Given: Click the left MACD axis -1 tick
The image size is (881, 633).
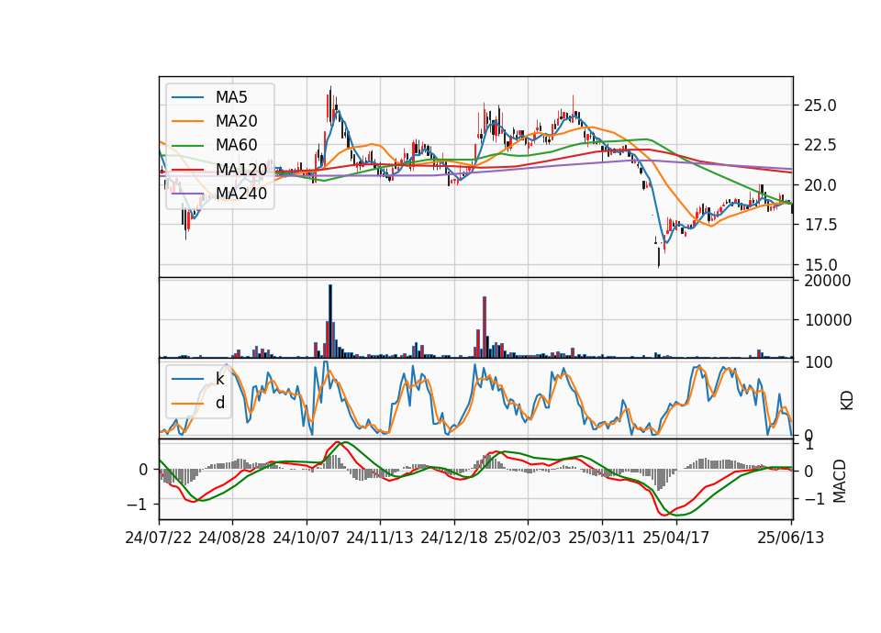Looking at the screenshot, I should click(137, 505).
